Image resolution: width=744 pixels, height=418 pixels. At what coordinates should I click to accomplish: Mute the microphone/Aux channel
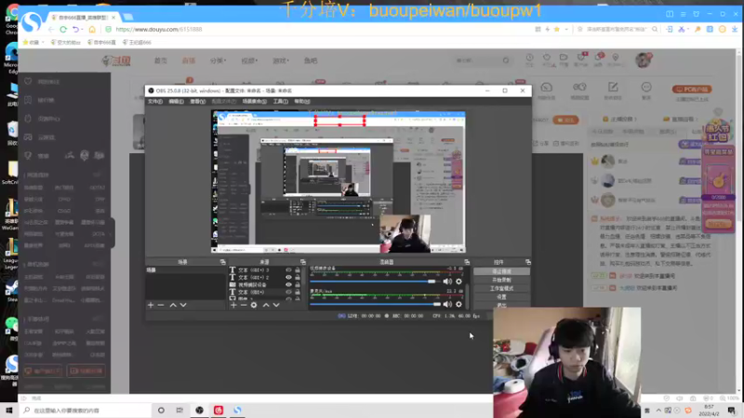(x=447, y=305)
